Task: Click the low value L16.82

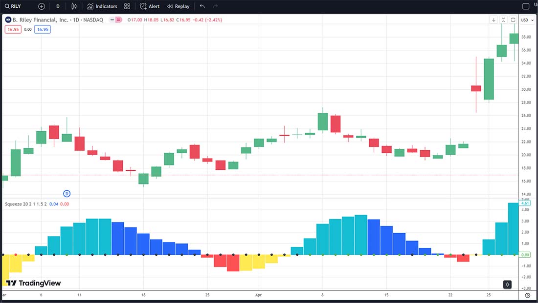Action: 167,20
